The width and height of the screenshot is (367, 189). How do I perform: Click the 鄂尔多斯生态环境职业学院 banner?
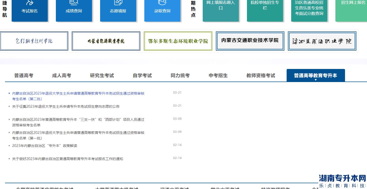[178, 41]
